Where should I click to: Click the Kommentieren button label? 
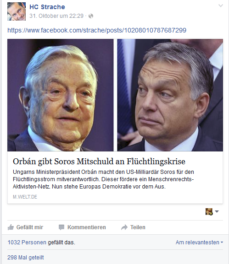tap(87, 227)
